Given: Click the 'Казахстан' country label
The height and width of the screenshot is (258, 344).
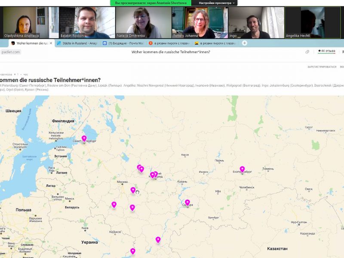Looking at the screenshot, I should pyautogui.click(x=277, y=249).
